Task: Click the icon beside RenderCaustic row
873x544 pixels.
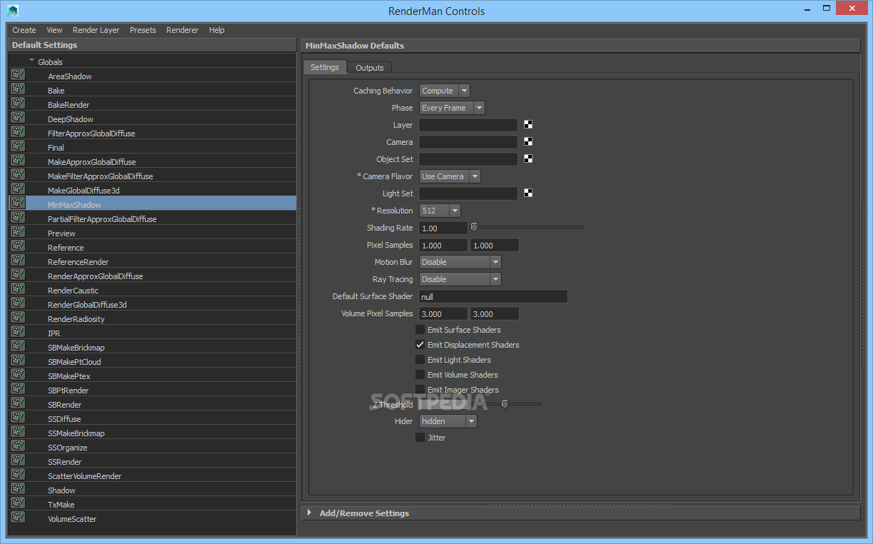Action: point(18,288)
